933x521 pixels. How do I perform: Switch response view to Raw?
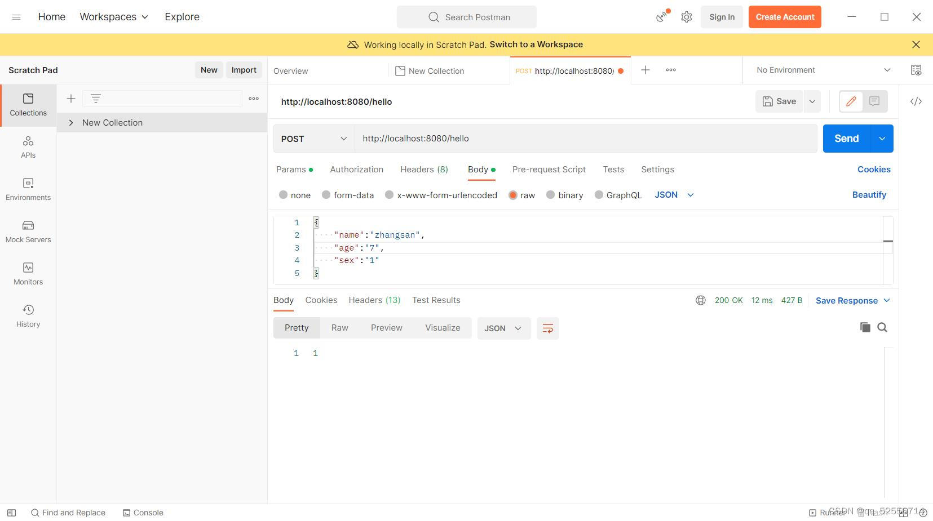click(339, 328)
